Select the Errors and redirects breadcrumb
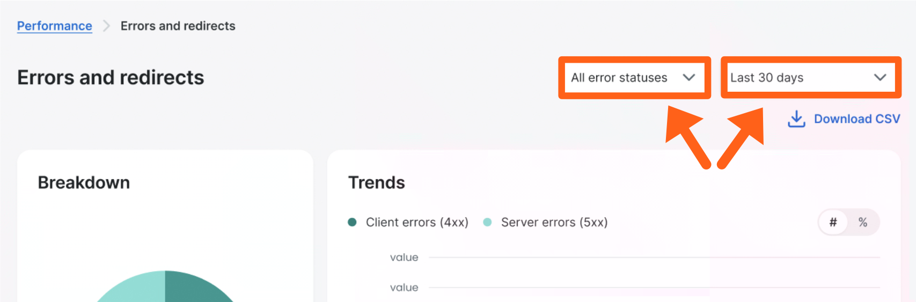916x302 pixels. (178, 26)
